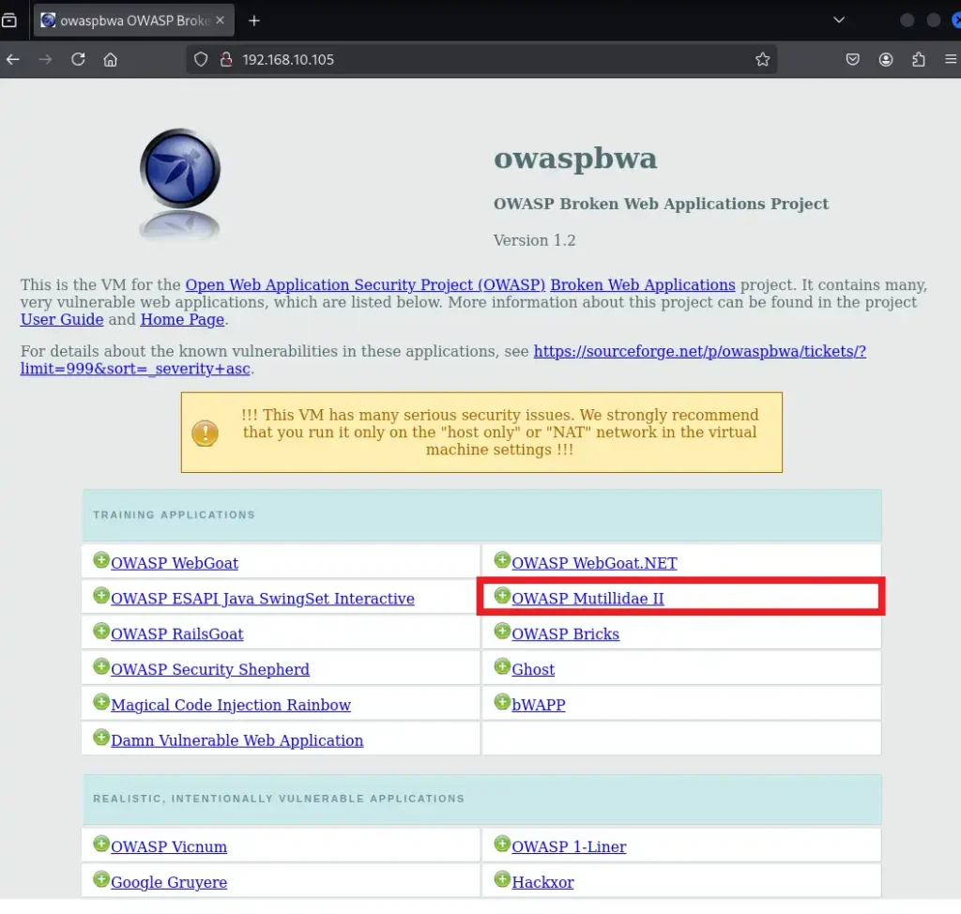Expand Magical Code Injection Rainbow plus icon
Screen dimensions: 961x914
101,703
